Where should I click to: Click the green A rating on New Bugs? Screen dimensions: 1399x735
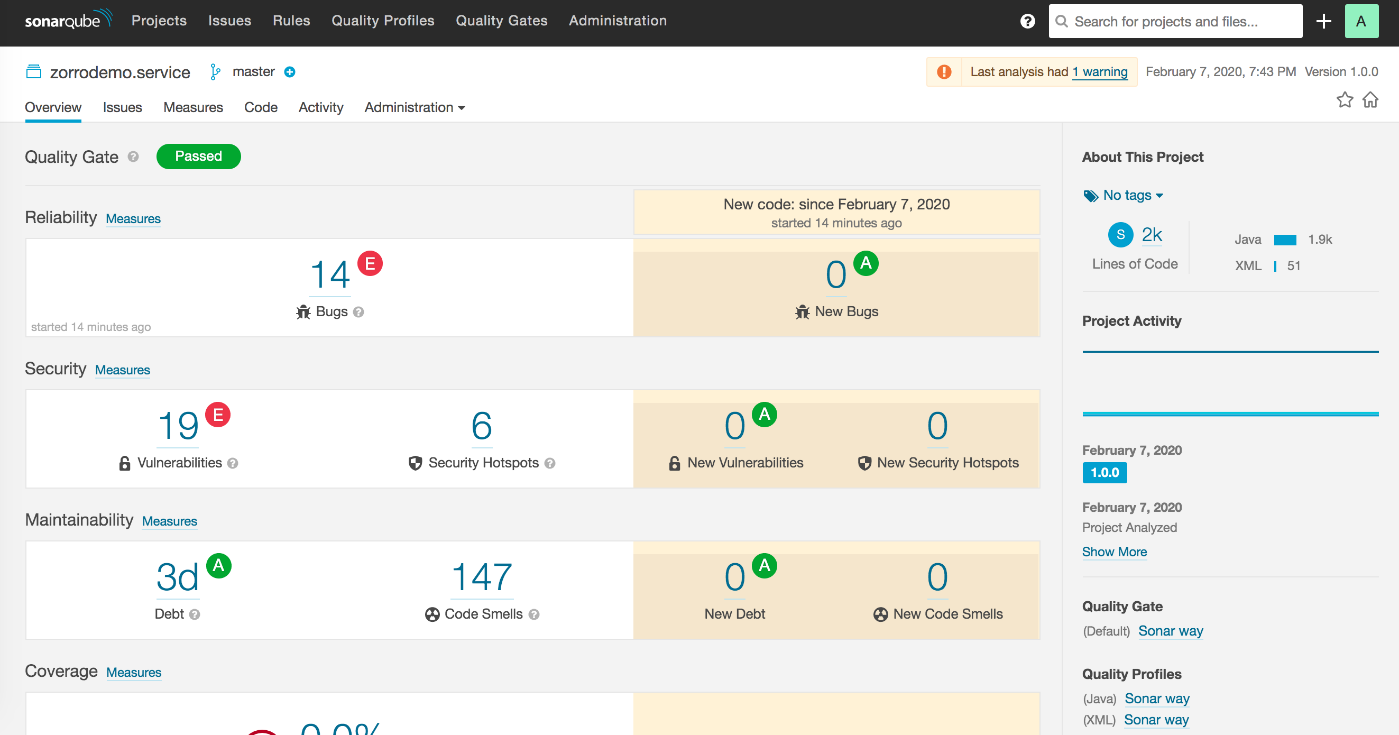[x=866, y=263]
